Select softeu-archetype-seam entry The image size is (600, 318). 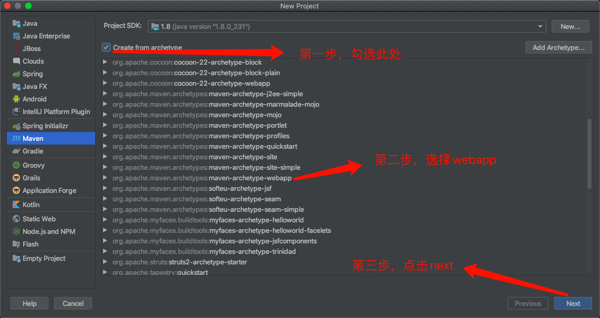pos(197,199)
